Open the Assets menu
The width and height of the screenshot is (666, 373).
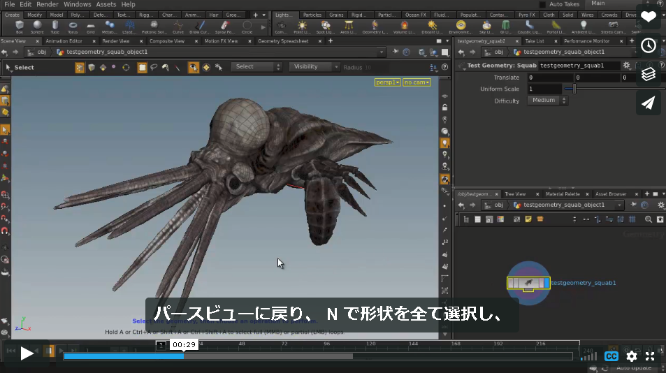pos(106,4)
